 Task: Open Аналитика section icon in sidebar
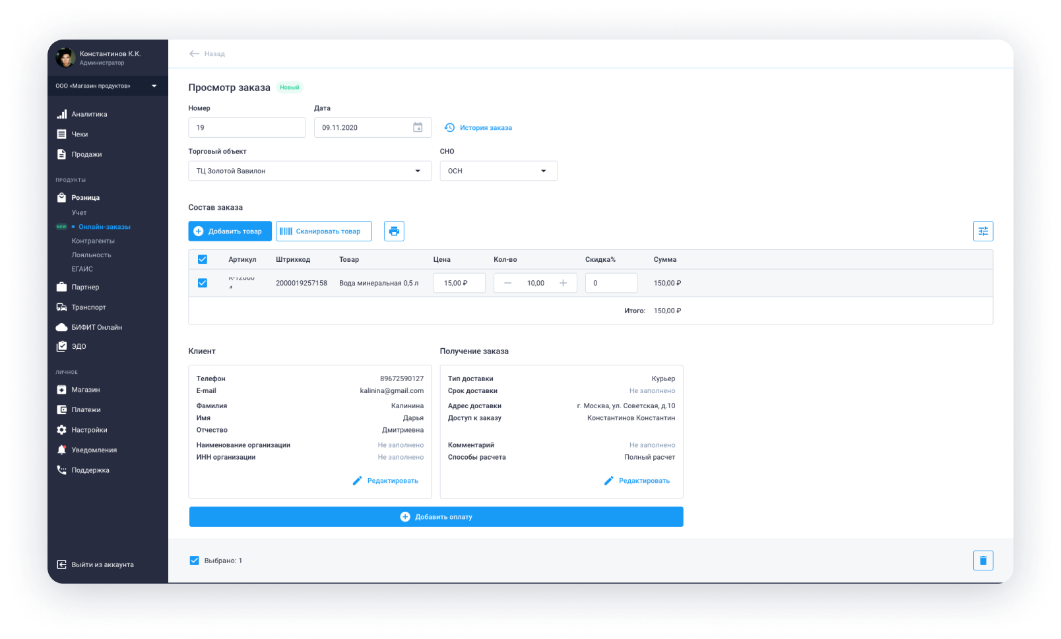(x=61, y=114)
